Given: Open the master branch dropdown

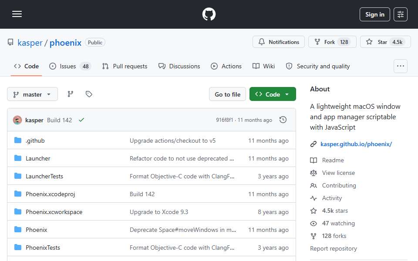Looking at the screenshot, I should pyautogui.click(x=32, y=94).
